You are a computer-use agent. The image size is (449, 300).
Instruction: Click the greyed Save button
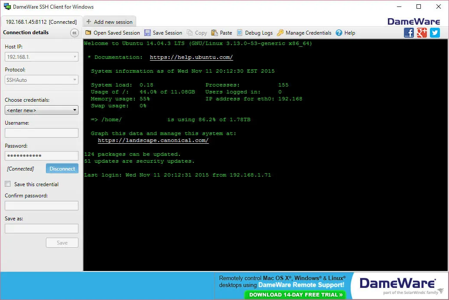click(62, 242)
